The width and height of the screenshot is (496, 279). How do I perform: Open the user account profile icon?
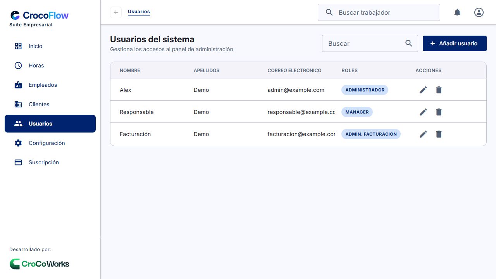479,12
